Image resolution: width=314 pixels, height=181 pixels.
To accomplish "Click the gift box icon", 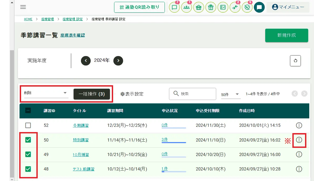I will pos(211,7).
